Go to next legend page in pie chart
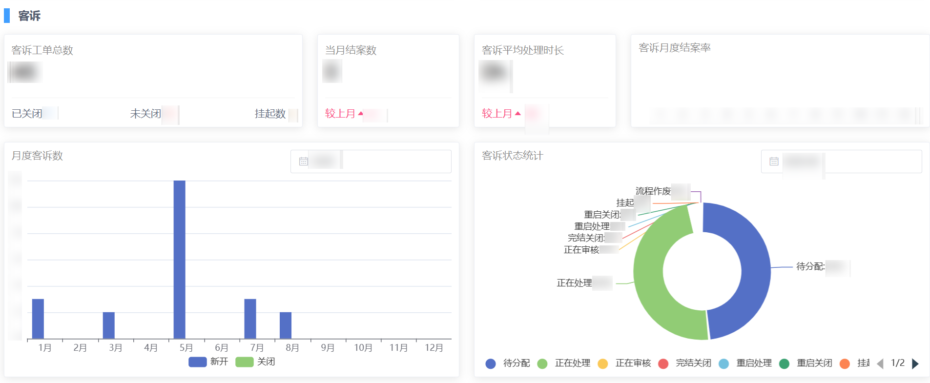 [915, 363]
